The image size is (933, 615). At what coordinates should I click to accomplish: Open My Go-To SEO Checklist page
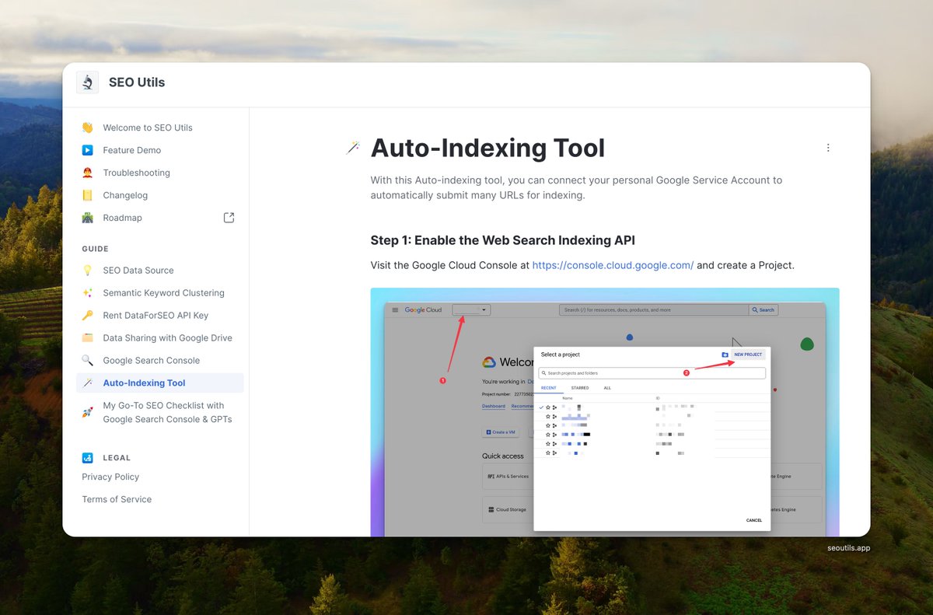click(x=168, y=412)
